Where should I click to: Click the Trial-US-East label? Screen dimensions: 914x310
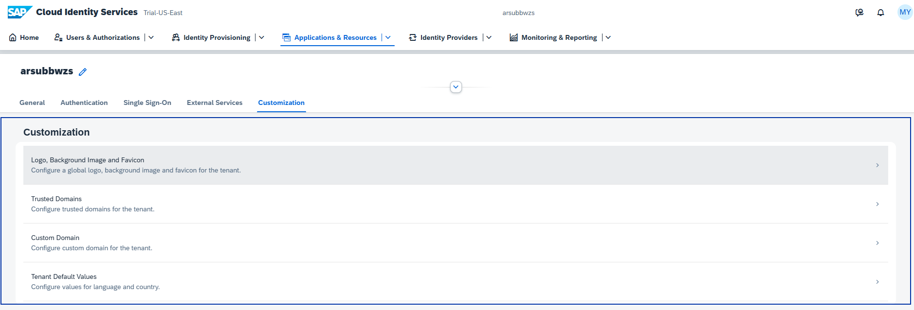(163, 13)
